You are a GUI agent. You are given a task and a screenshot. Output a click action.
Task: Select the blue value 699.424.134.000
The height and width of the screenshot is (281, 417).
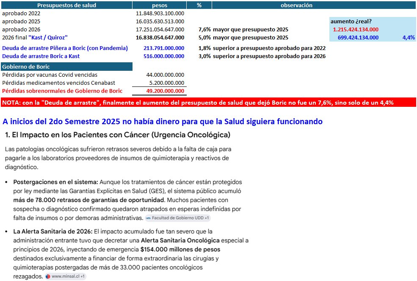coord(358,37)
